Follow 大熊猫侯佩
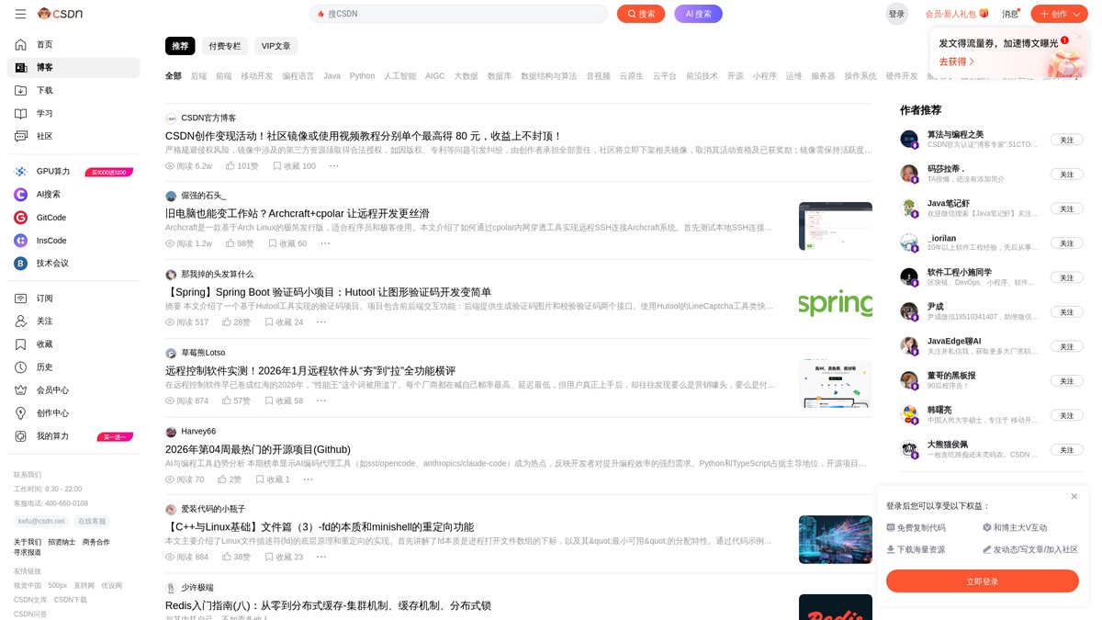 [x=1067, y=450]
